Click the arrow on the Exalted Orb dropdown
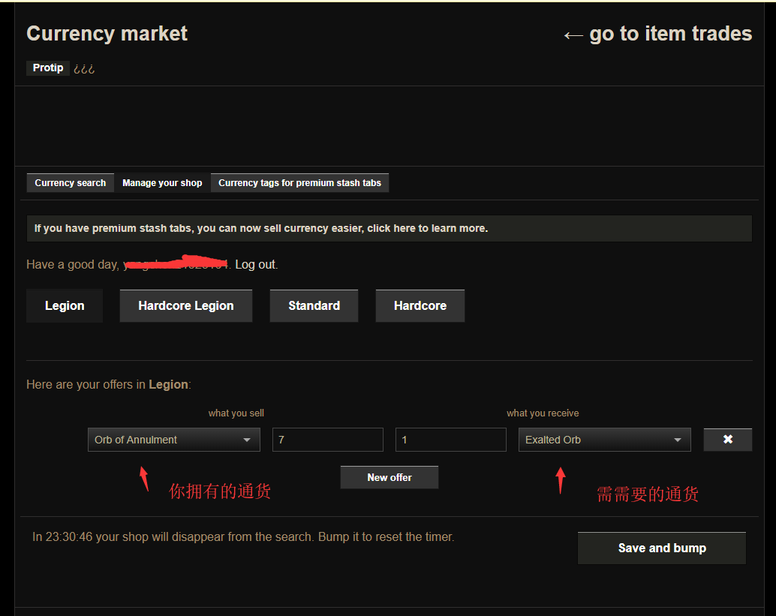Image resolution: width=776 pixels, height=616 pixels. pos(678,440)
